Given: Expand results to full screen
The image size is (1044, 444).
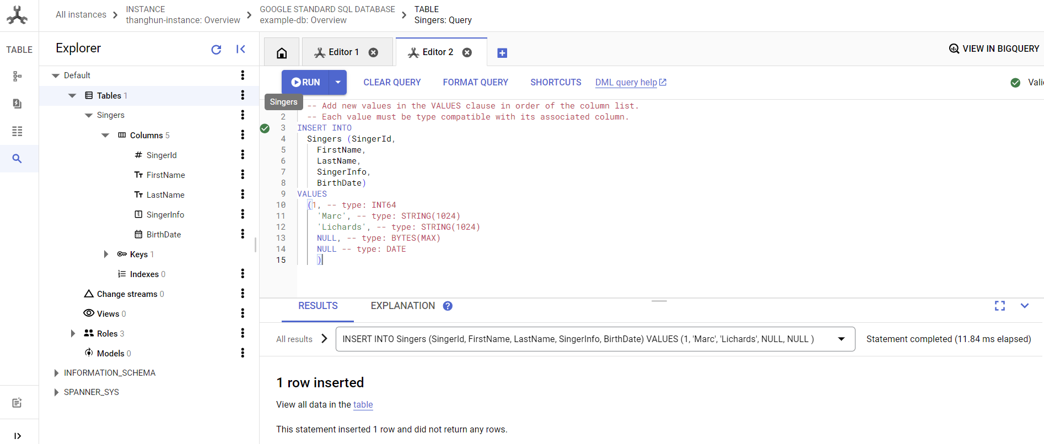Looking at the screenshot, I should tap(1000, 306).
